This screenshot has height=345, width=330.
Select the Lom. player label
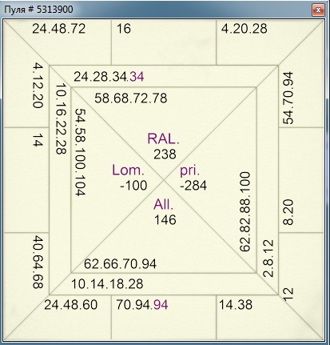tap(128, 170)
